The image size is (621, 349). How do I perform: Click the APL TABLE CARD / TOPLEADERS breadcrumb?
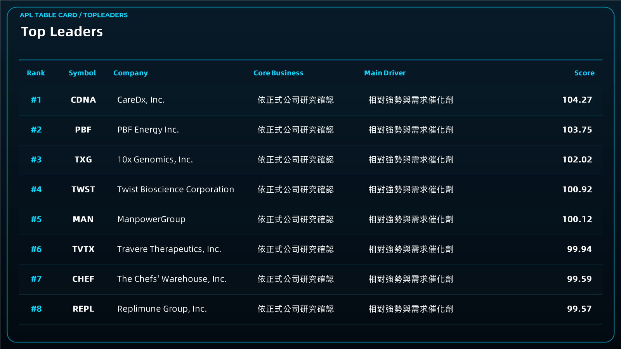coord(74,15)
